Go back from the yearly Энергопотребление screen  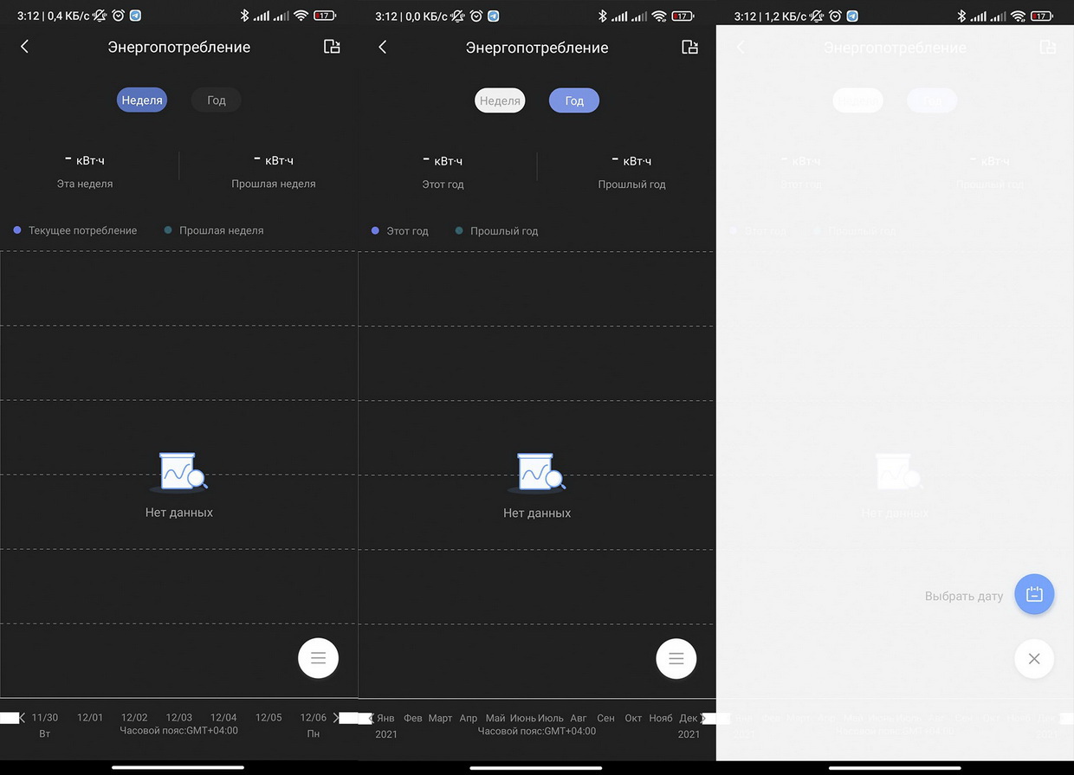tap(382, 47)
